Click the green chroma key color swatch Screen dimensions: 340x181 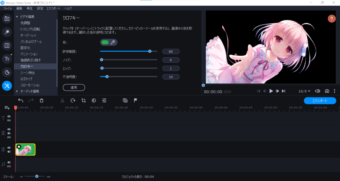[x=105, y=42]
